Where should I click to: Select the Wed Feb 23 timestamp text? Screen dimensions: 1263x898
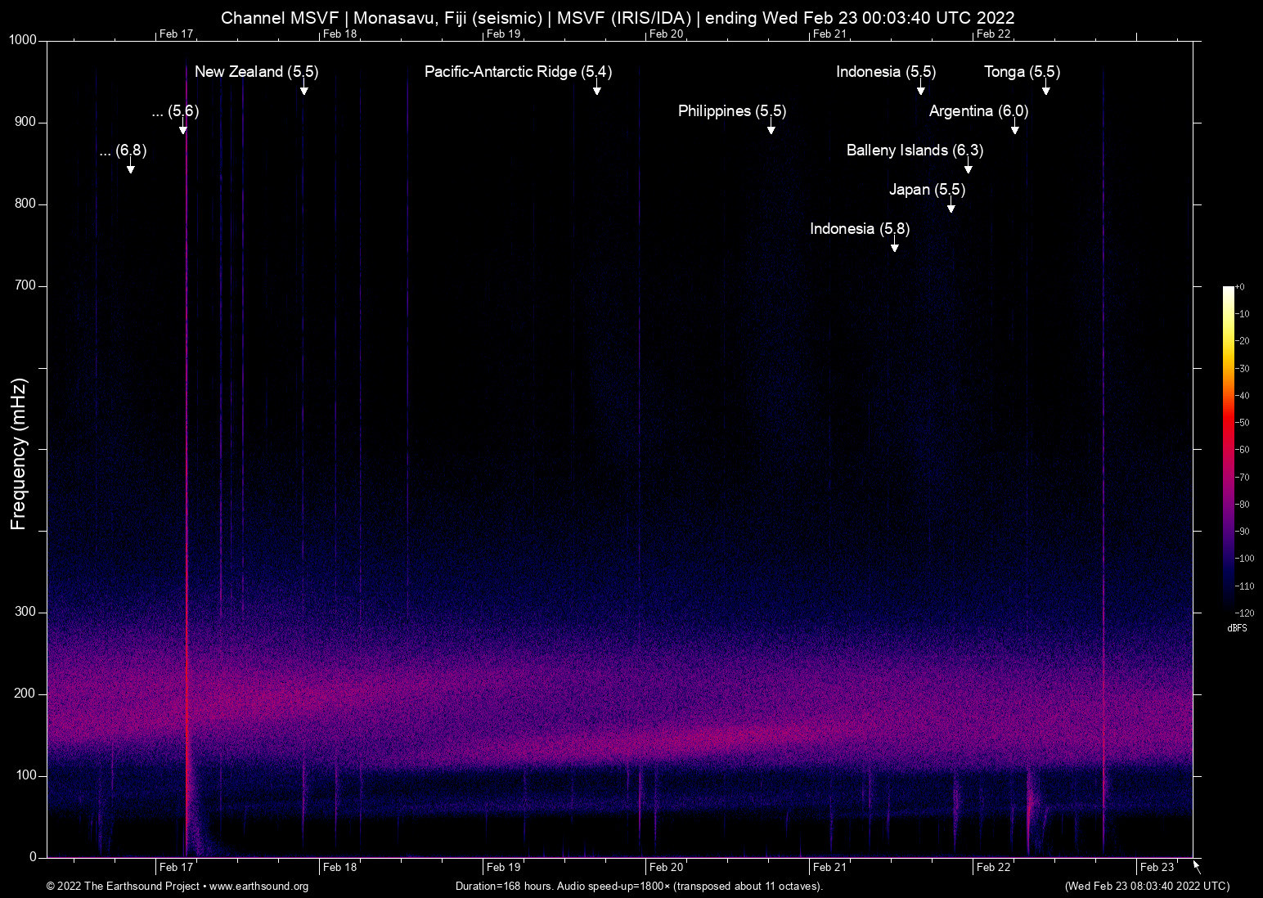pyautogui.click(x=1146, y=886)
